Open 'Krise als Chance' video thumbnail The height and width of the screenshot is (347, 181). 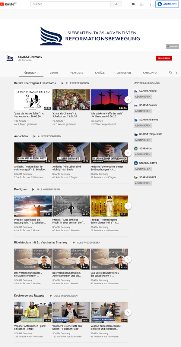coord(71,100)
